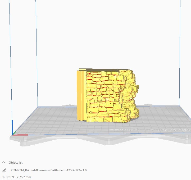191x180 pixels.
Task: Click the pencil rename icon beside object name
Action: tap(4, 170)
